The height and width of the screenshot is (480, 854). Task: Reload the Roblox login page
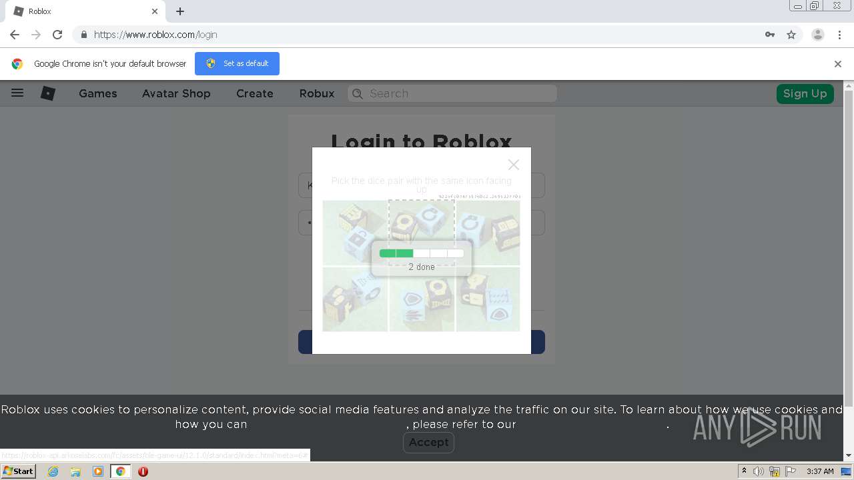(x=57, y=35)
